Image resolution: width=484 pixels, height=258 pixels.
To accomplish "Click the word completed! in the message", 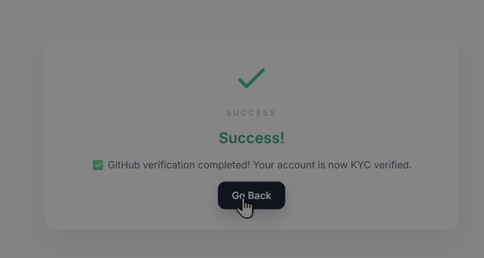I will 224,165.
